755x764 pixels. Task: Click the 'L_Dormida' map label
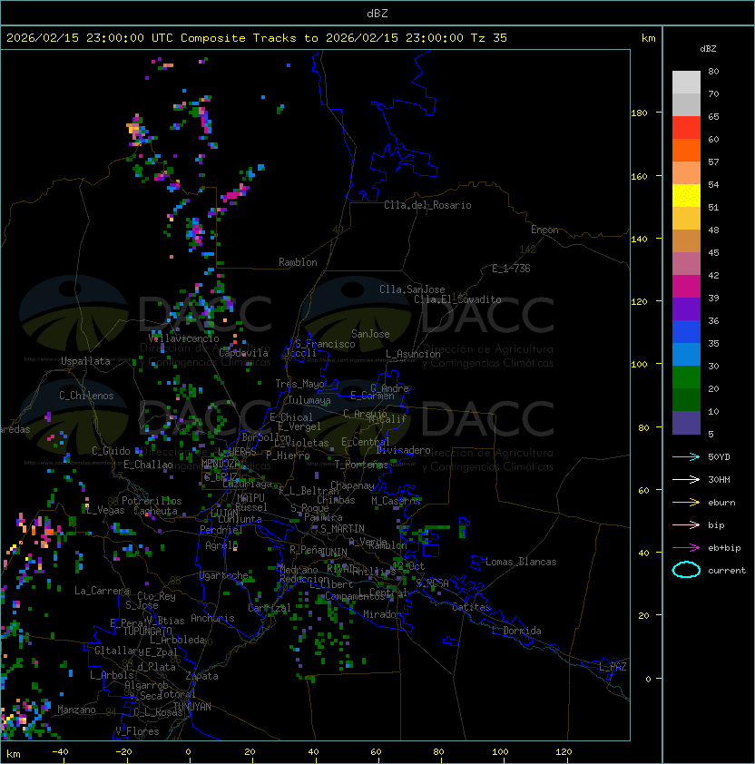click(516, 631)
